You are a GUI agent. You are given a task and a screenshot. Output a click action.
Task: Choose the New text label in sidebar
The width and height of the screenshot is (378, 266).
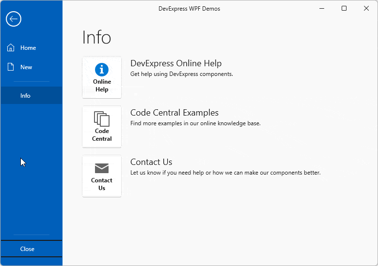[x=26, y=67]
